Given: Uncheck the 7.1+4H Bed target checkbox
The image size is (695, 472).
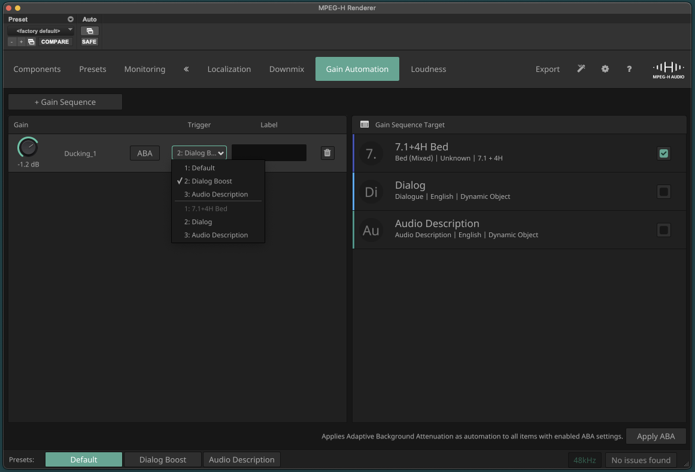Looking at the screenshot, I should coord(663,153).
